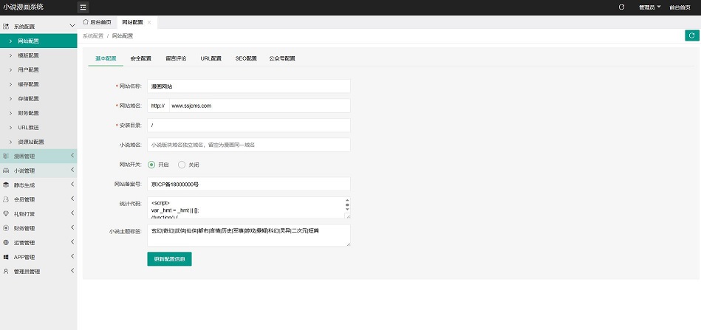Click the 网站备案号 input field
The width and height of the screenshot is (701, 330).
[248, 184]
